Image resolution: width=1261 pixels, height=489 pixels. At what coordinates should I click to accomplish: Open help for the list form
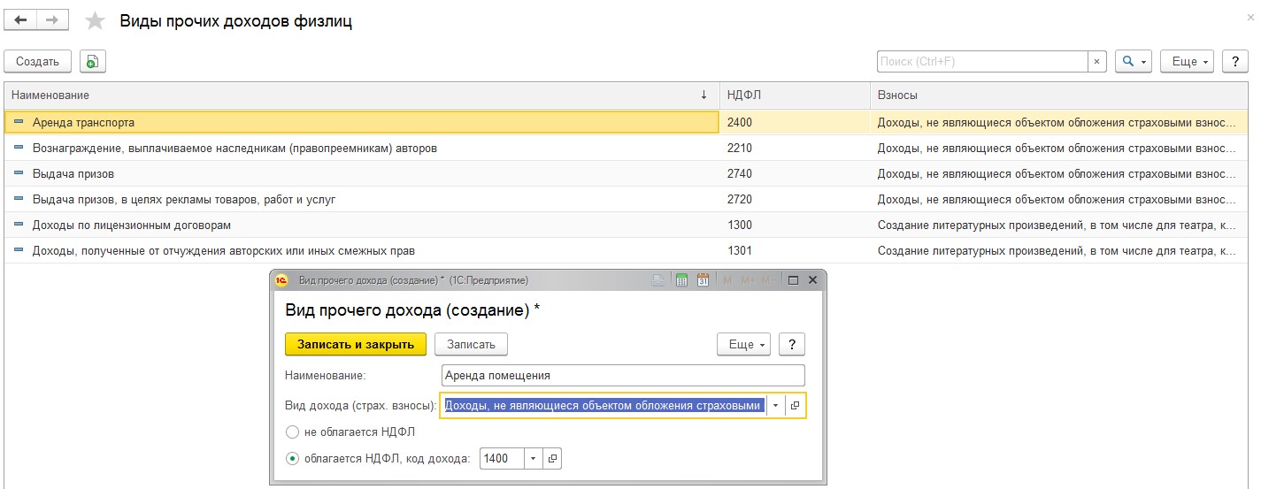(1234, 61)
